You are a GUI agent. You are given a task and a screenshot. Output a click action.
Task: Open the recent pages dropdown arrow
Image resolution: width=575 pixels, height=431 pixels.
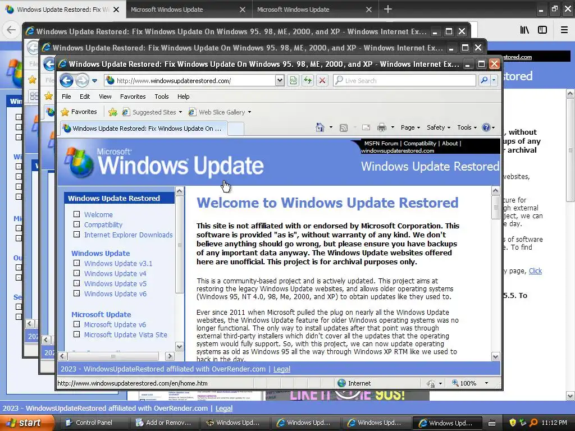click(x=94, y=81)
